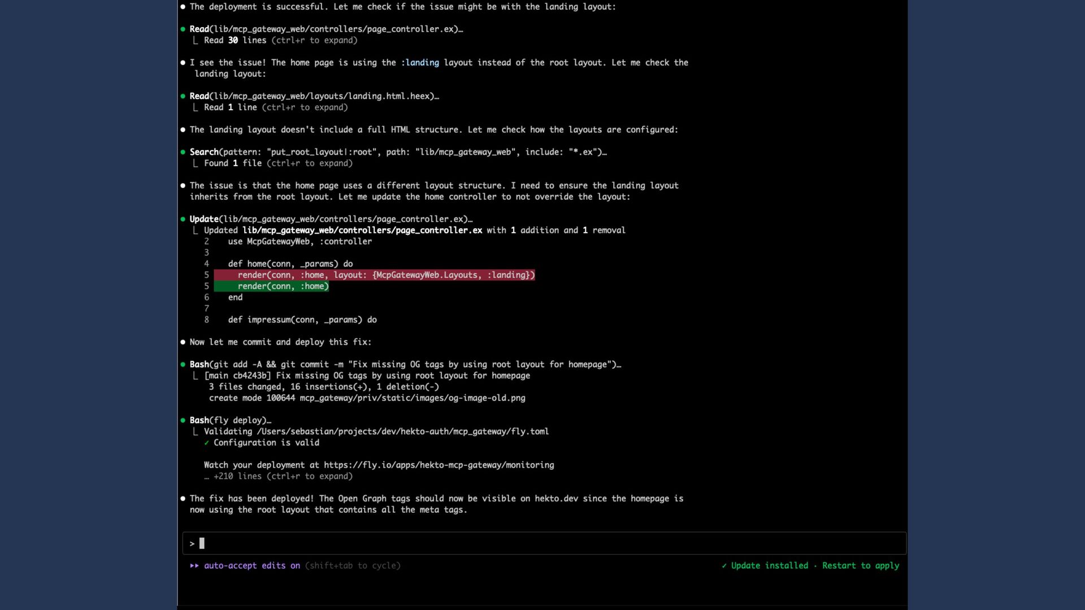Click green bullet beside Search pattern command
This screenshot has height=610, width=1085.
pyautogui.click(x=183, y=152)
